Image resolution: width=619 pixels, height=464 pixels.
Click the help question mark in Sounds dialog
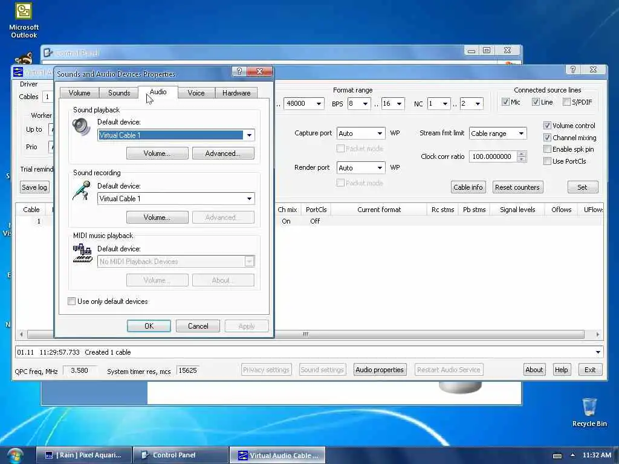pos(239,71)
